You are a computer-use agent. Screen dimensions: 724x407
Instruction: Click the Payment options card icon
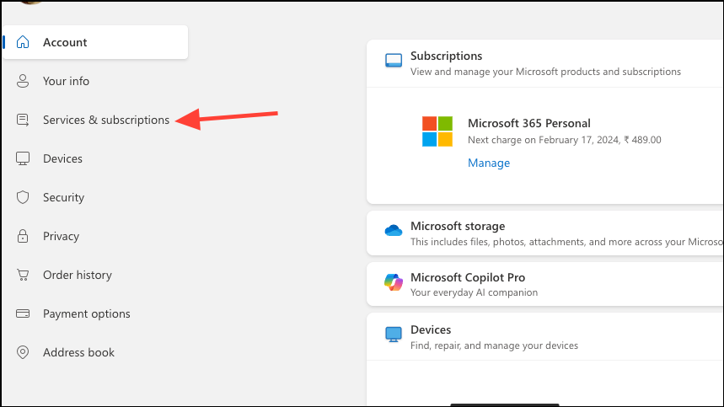point(23,313)
